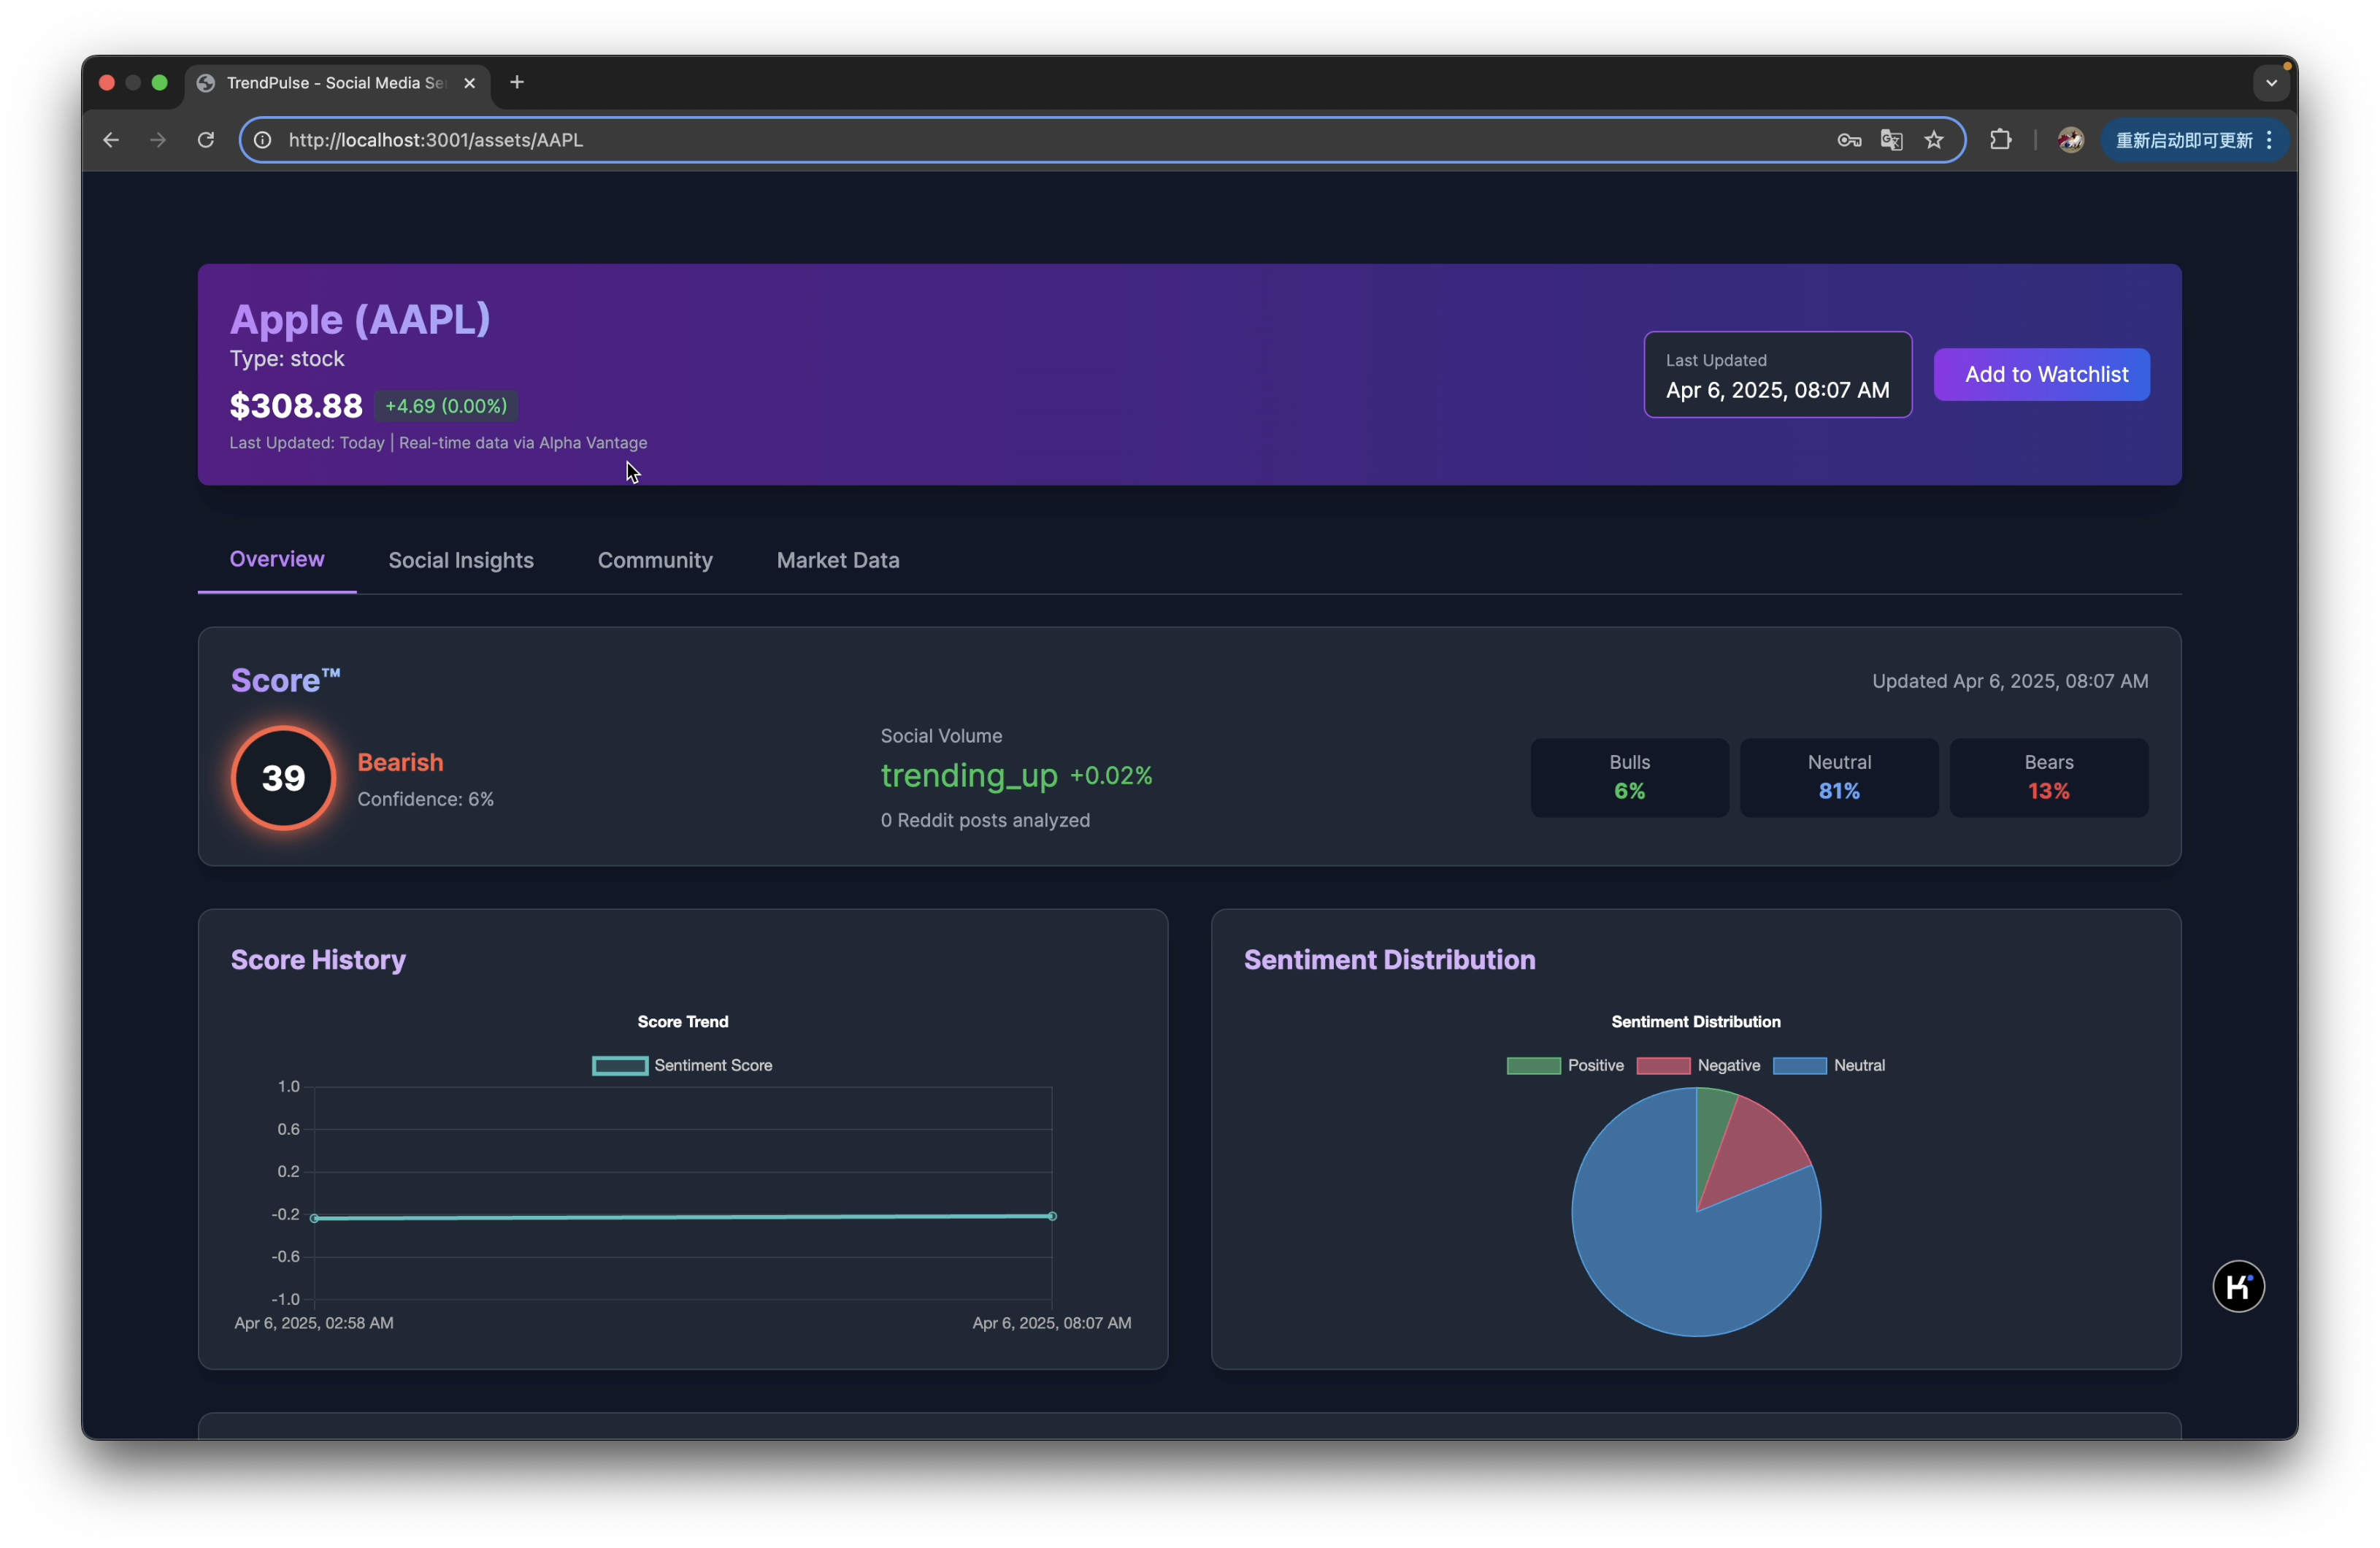
Task: Switch to the Social Insights tab
Action: (x=461, y=560)
